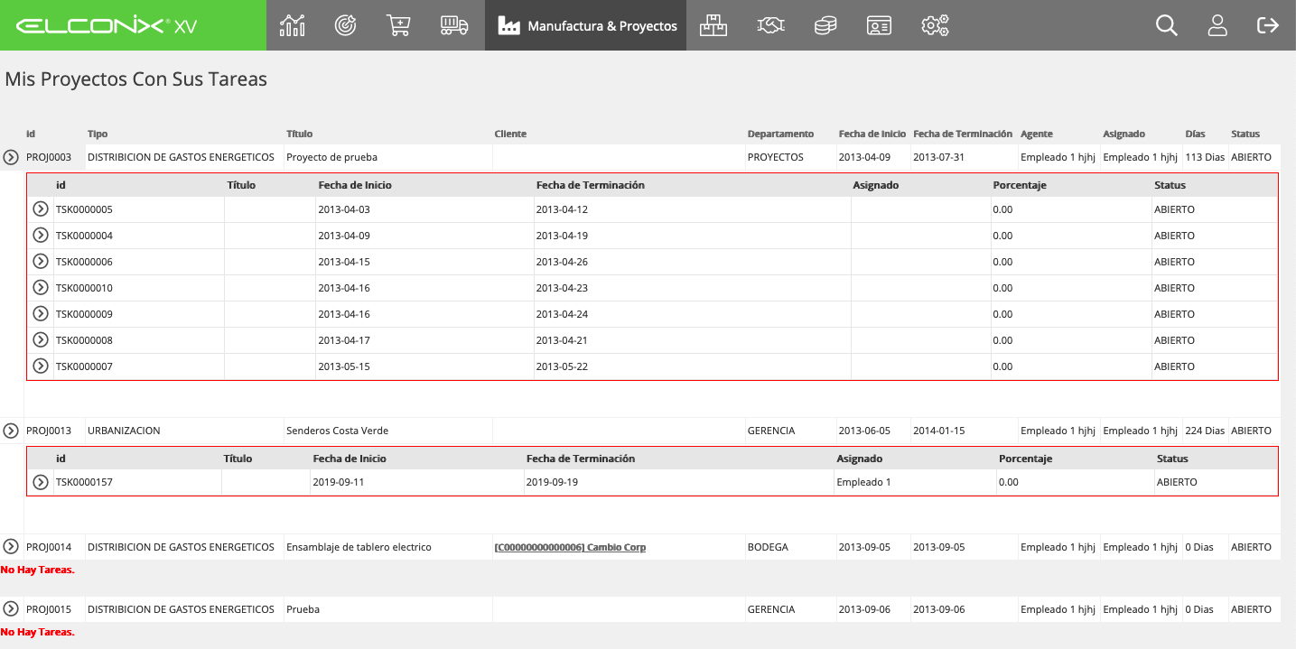Open the Cambio Corp client link
1296x649 pixels.
pyautogui.click(x=570, y=547)
